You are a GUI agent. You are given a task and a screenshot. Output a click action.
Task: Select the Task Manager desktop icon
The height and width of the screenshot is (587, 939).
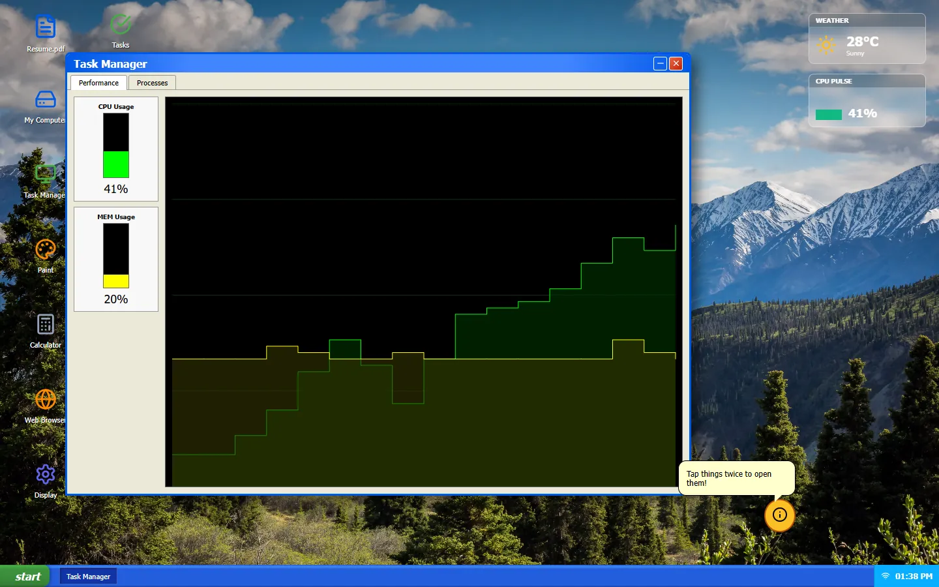(45, 181)
